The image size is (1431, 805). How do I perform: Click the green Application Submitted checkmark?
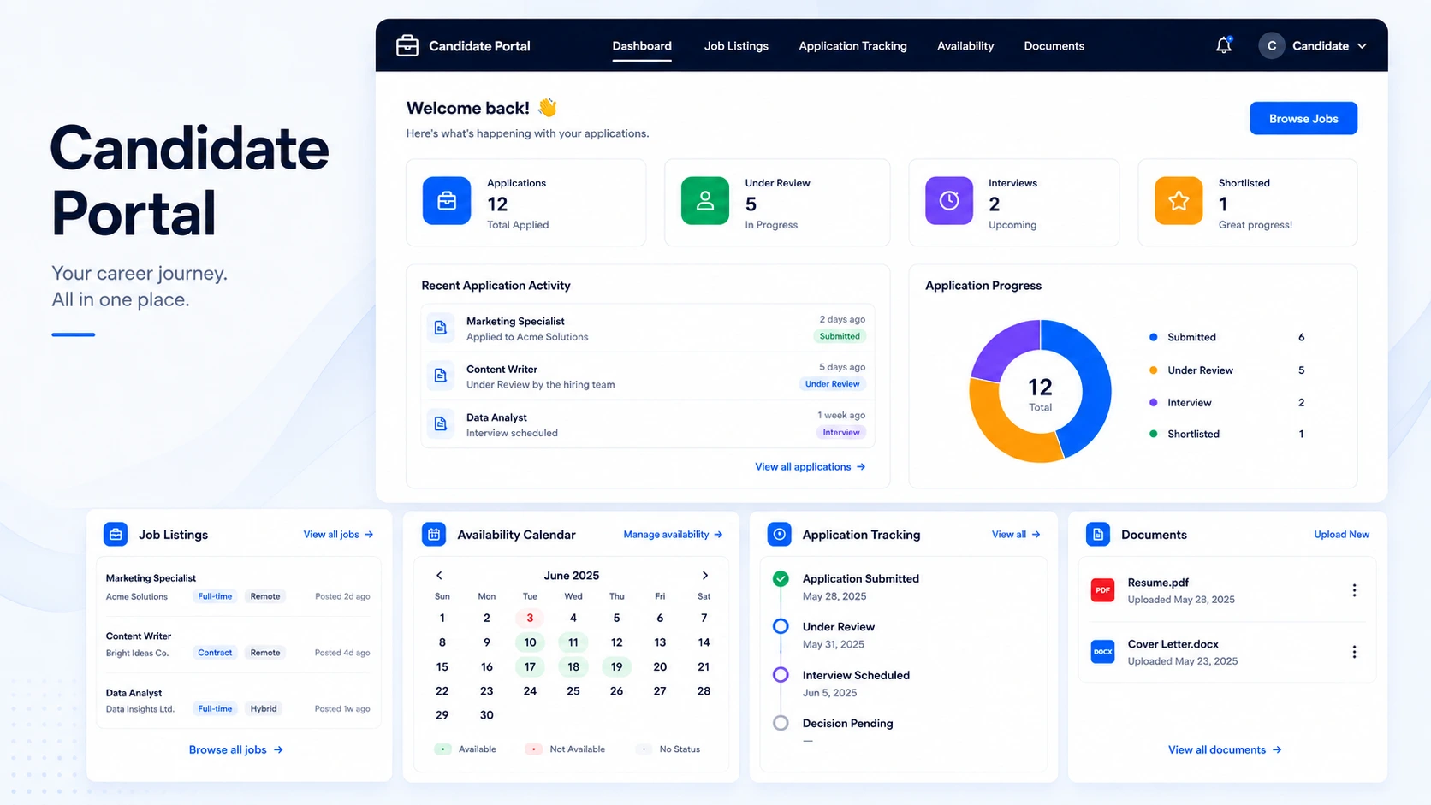click(781, 579)
